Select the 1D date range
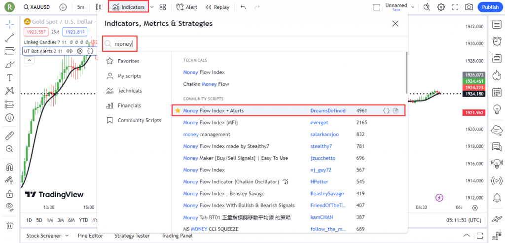This screenshot has height=243, width=505. 29,220
